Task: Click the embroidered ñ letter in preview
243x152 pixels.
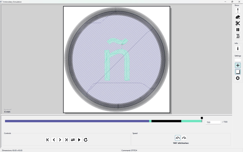Action: (117, 60)
